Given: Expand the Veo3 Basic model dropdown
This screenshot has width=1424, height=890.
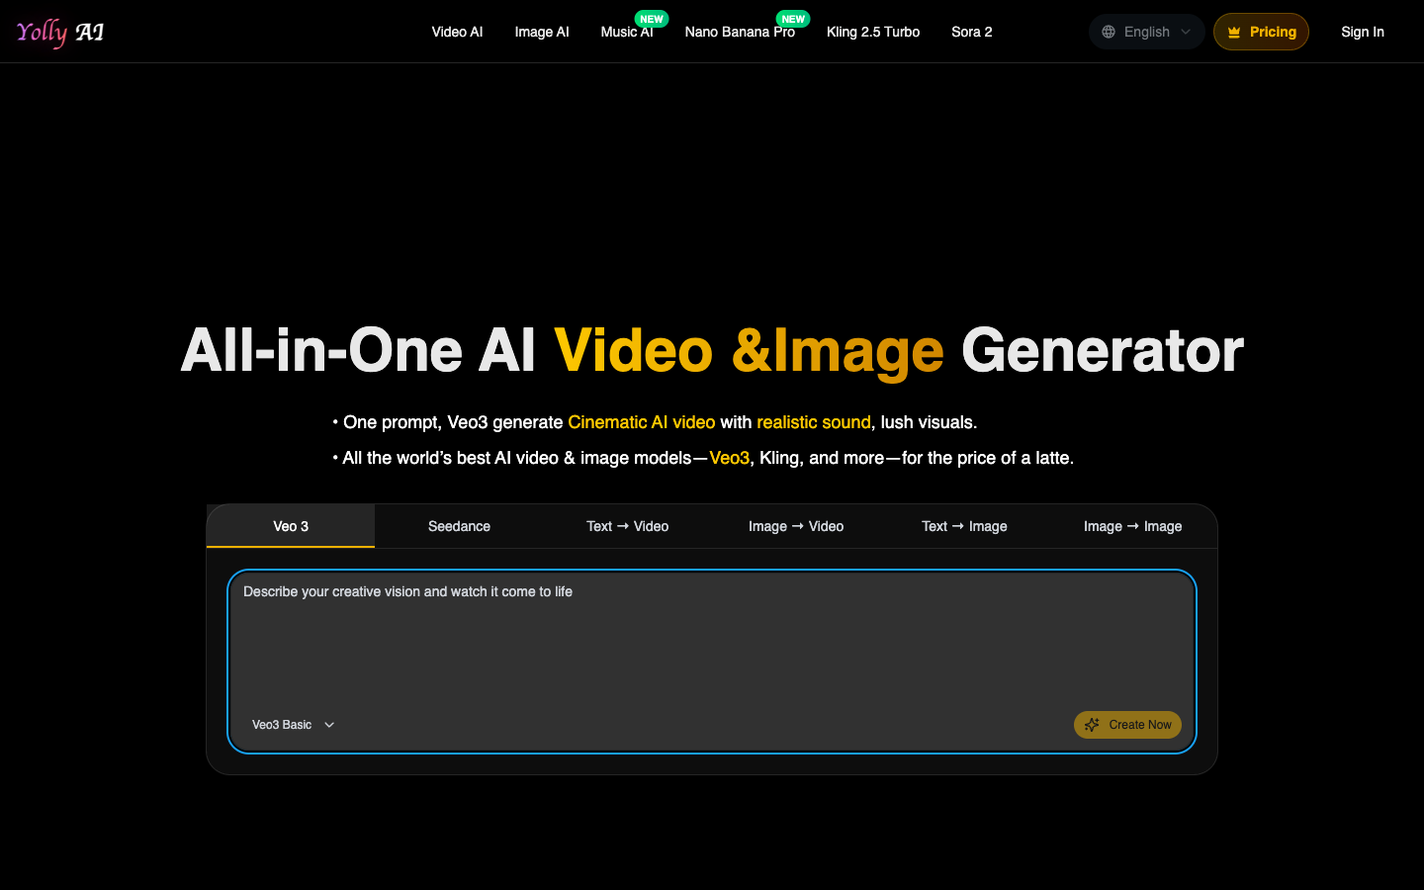Looking at the screenshot, I should tap(293, 725).
